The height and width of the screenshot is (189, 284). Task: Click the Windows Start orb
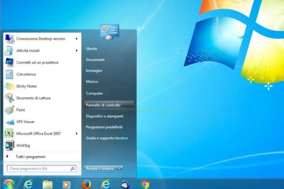coord(8,184)
